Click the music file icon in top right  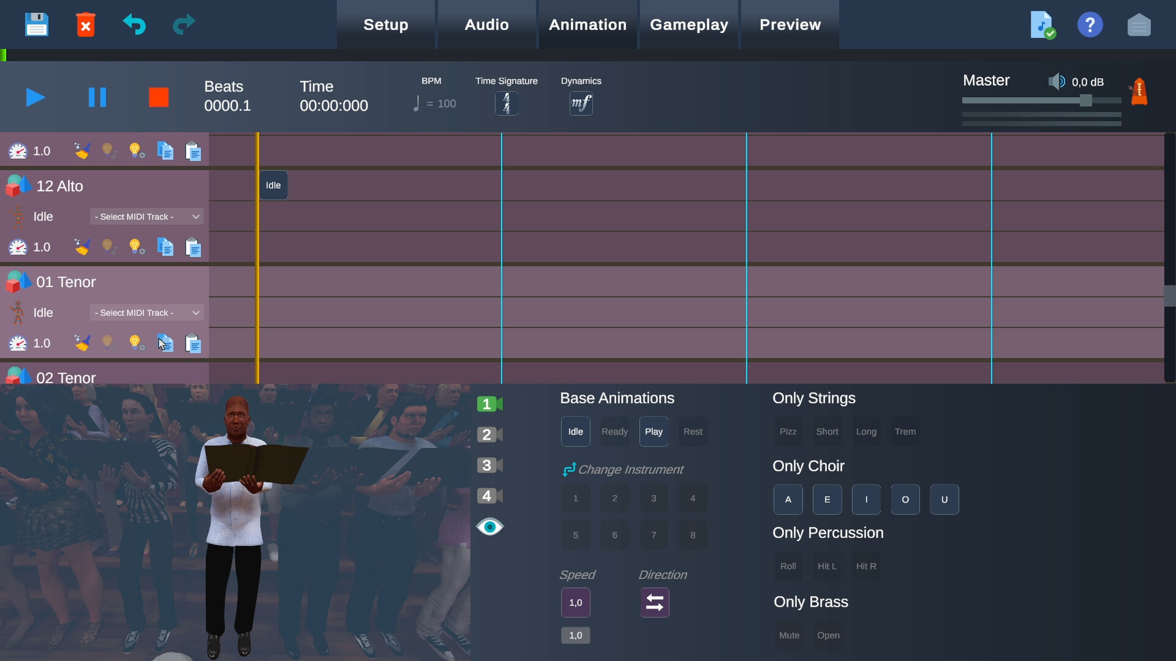click(x=1042, y=24)
